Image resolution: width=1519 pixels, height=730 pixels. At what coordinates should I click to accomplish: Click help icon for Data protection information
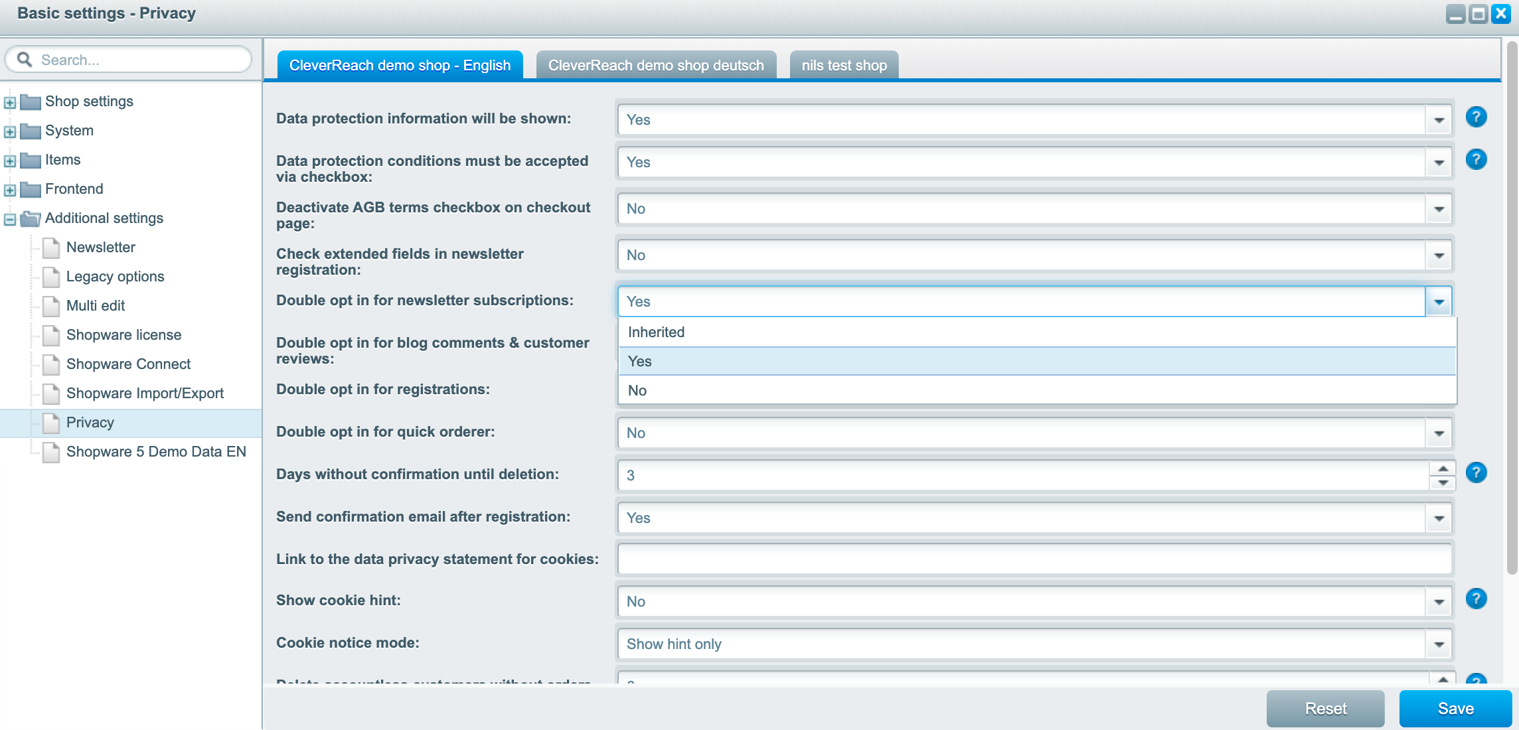[x=1475, y=117]
